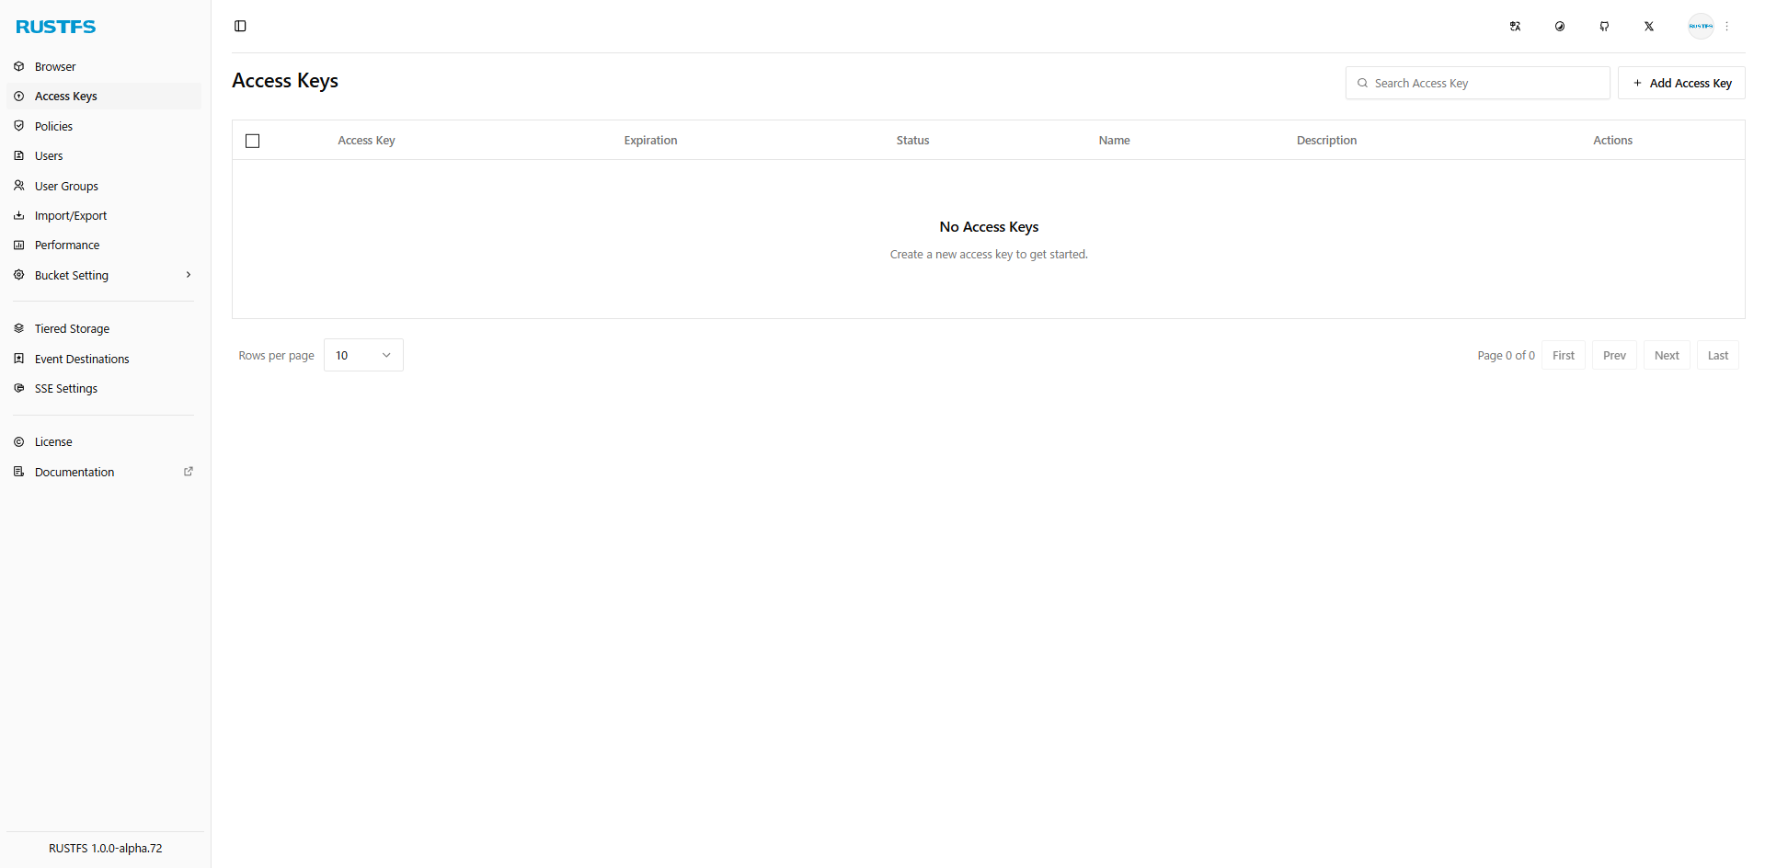Click the Expiration column header
Screen dimensions: 1765x868
tap(650, 140)
